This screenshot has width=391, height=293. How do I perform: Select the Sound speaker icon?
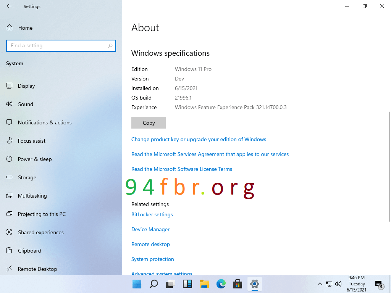pyautogui.click(x=9, y=104)
